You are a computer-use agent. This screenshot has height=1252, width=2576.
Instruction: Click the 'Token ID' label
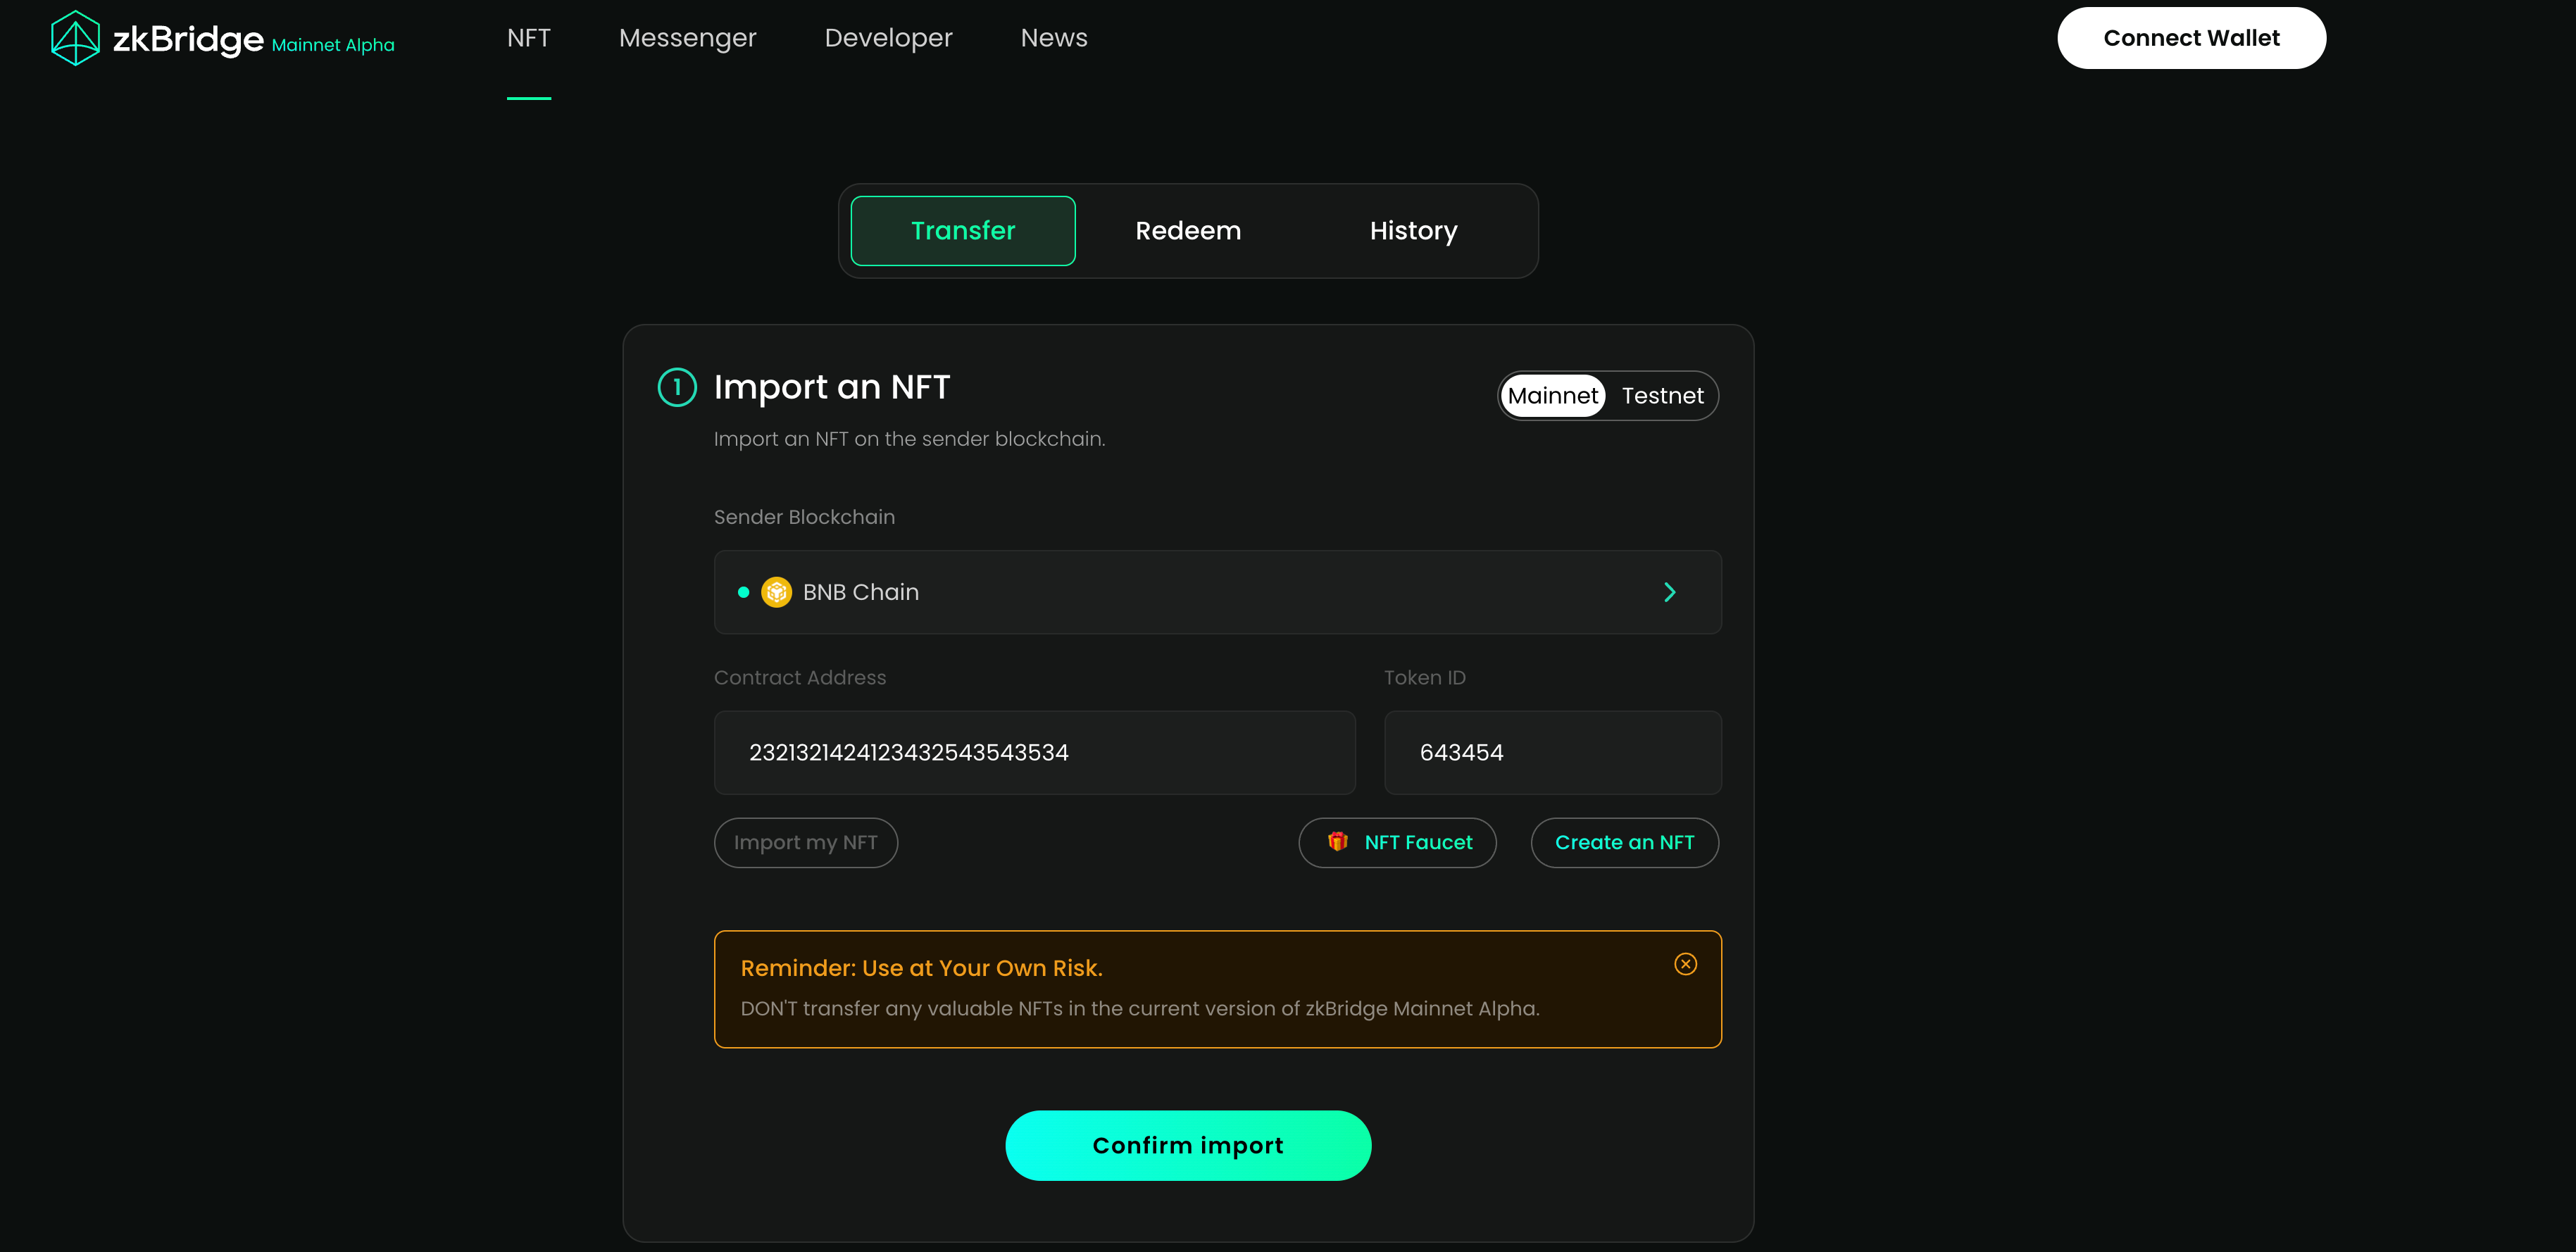point(1424,677)
